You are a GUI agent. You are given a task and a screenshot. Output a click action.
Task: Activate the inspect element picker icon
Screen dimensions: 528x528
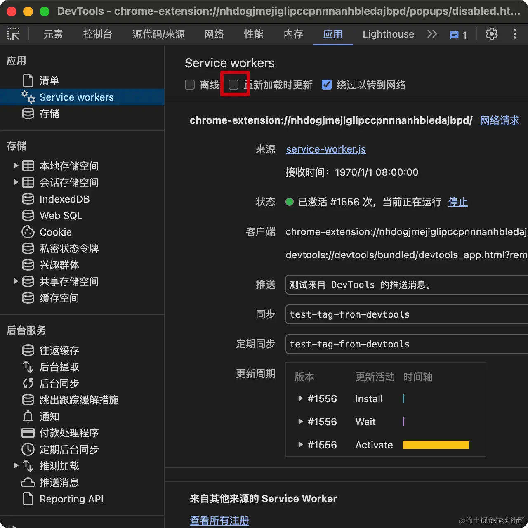pos(13,34)
